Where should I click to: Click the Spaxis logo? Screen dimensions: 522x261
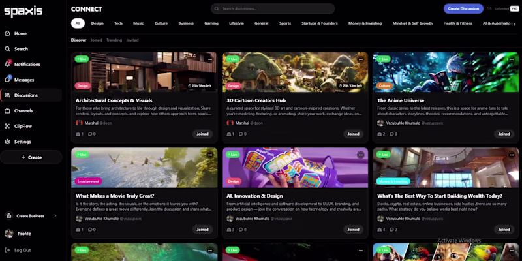click(23, 12)
